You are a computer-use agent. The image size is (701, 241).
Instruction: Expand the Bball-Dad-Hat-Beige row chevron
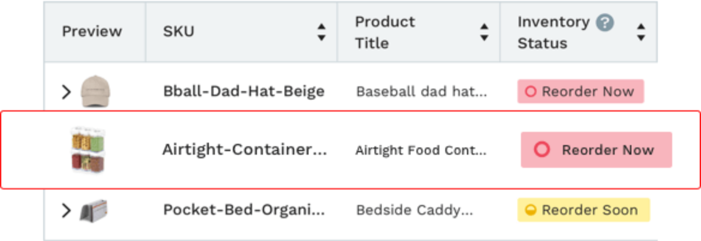click(66, 92)
